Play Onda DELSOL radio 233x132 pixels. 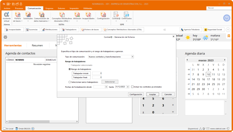click(x=33, y=128)
